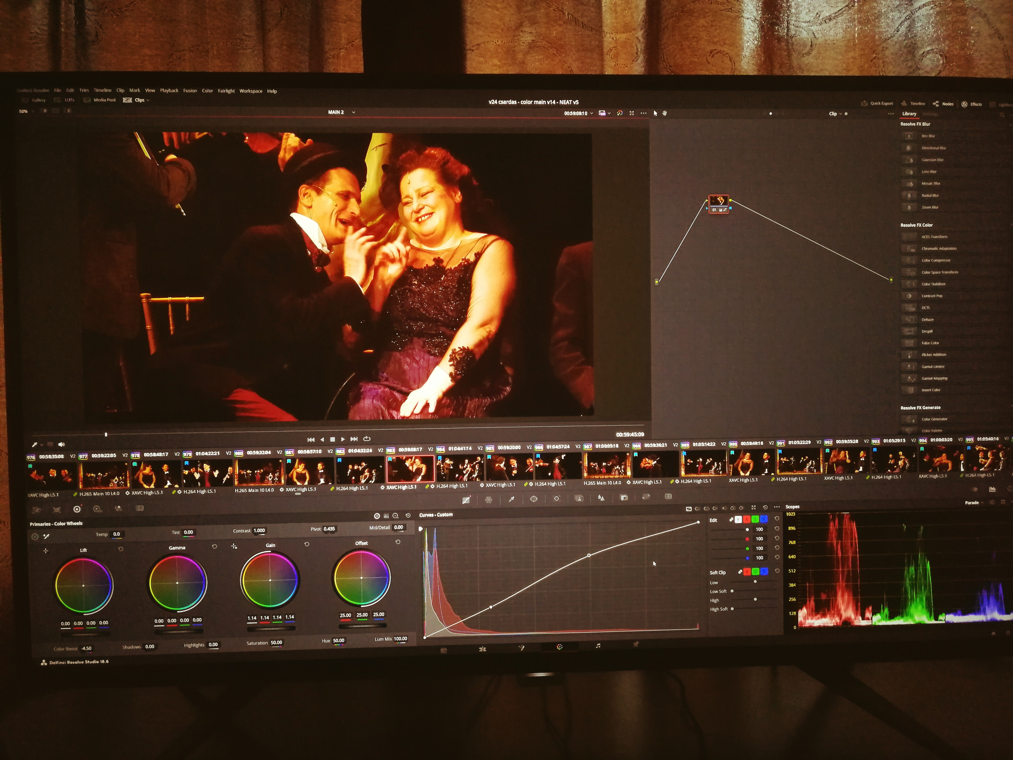Open the Gallery panel
The image size is (1013, 760).
39,100
